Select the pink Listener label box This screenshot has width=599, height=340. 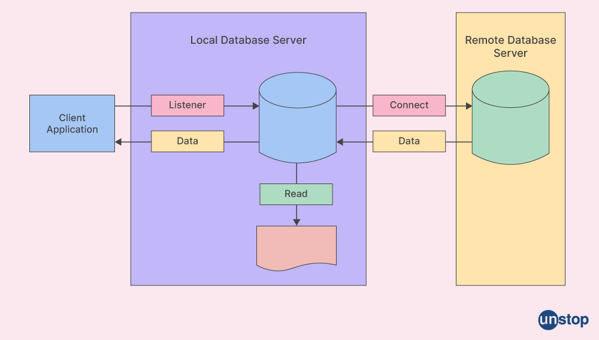187,105
